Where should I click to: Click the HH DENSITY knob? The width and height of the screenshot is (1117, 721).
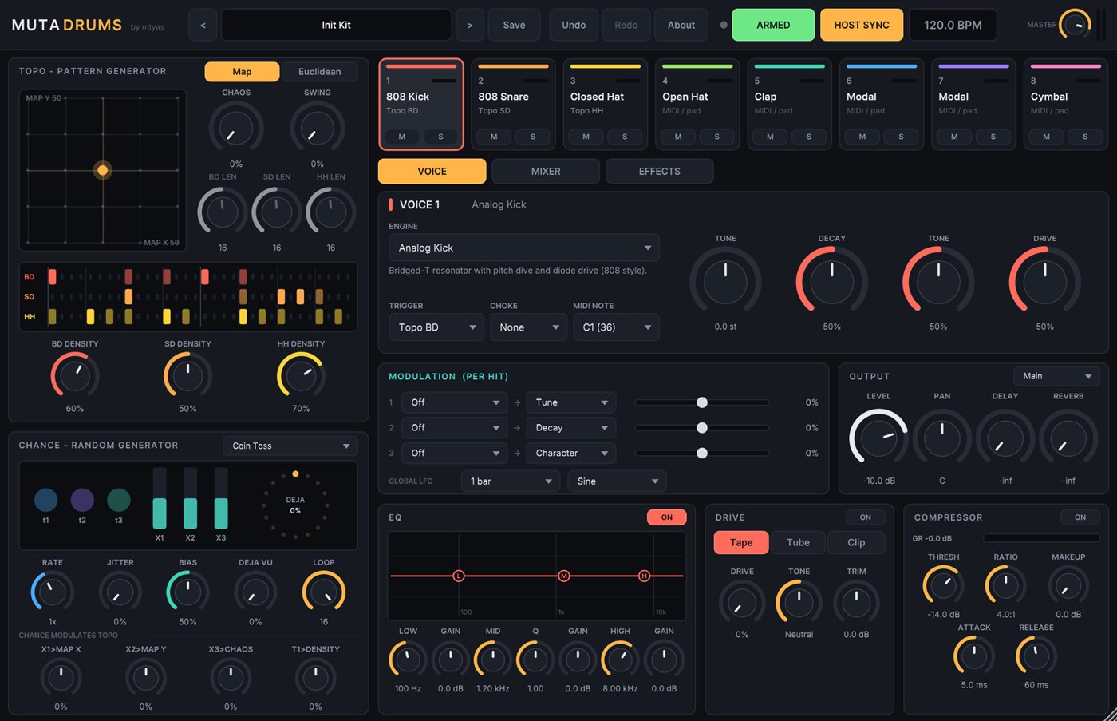click(x=301, y=375)
